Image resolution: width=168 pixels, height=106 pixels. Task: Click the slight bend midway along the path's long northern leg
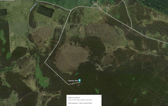point(58,42)
